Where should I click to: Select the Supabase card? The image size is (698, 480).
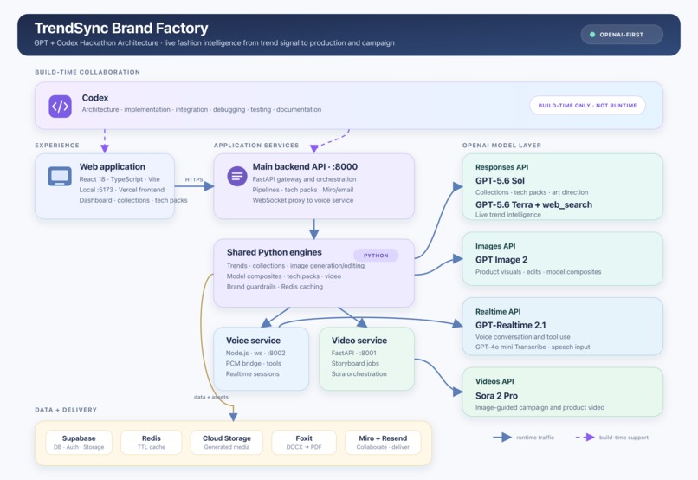(79, 442)
